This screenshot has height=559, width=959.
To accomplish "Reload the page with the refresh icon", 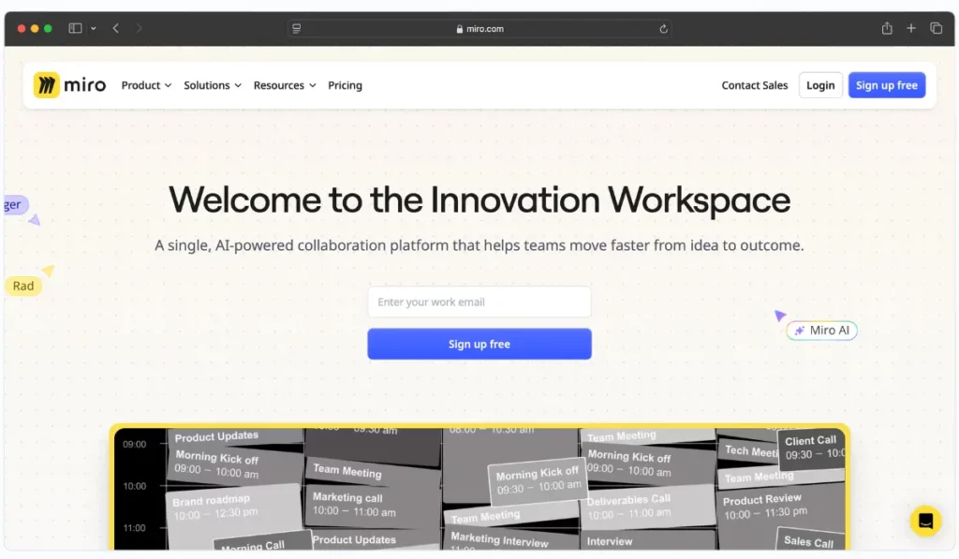I will click(663, 29).
